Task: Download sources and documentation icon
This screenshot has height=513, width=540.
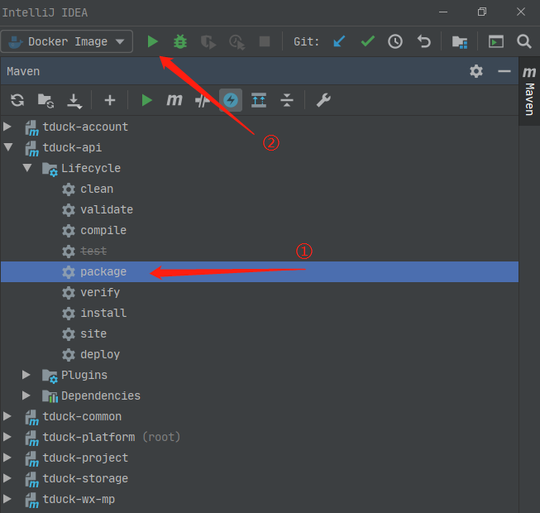Action: [74, 101]
